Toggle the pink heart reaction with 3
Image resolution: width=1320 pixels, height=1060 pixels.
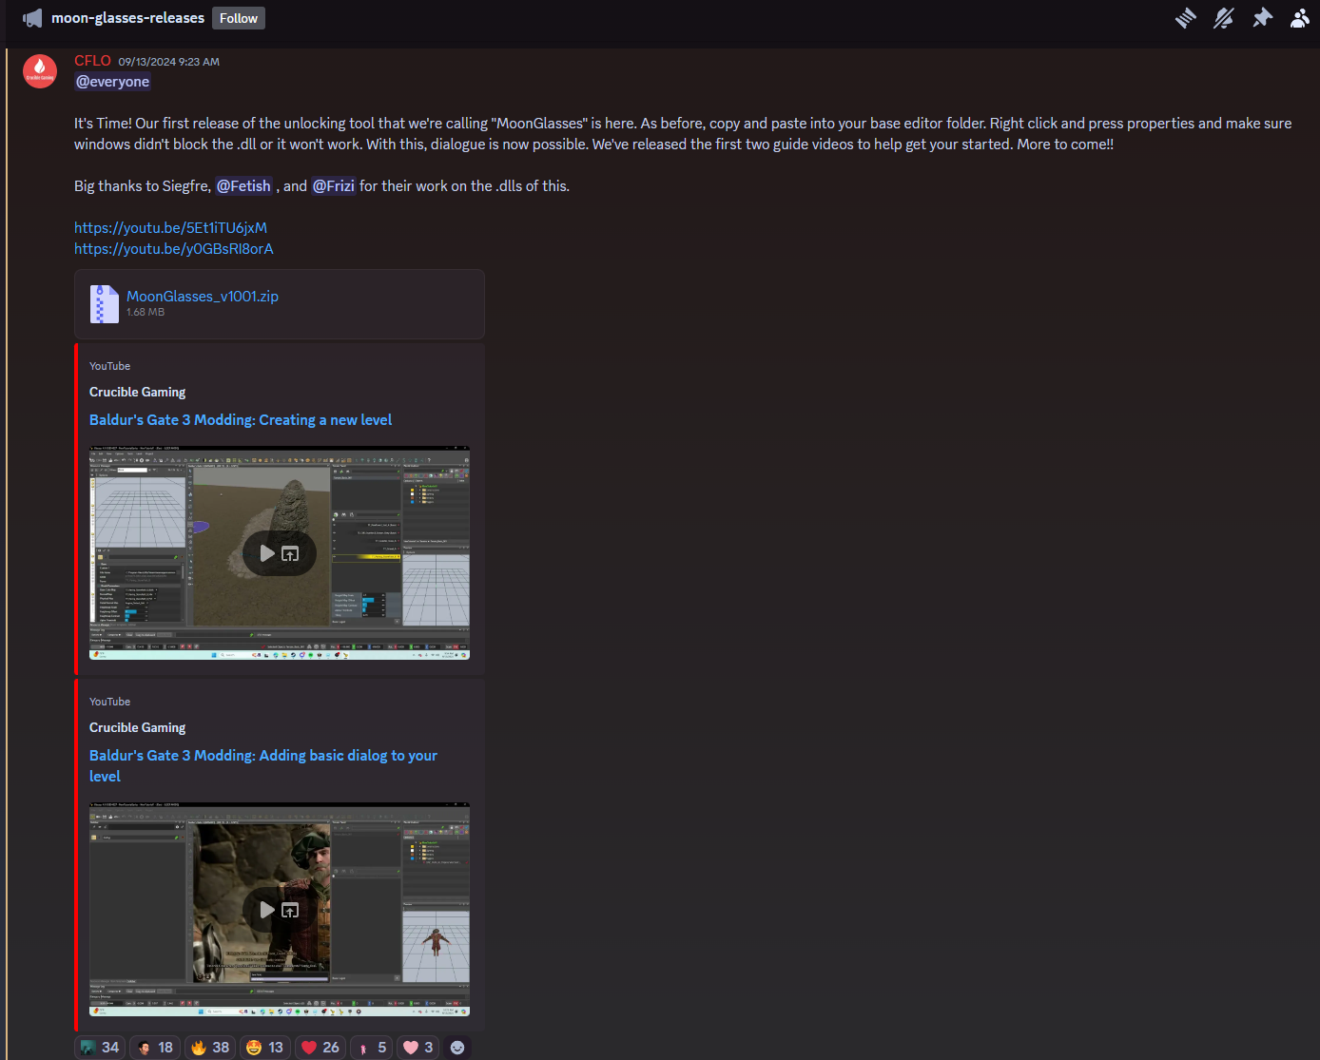pyautogui.click(x=418, y=1048)
